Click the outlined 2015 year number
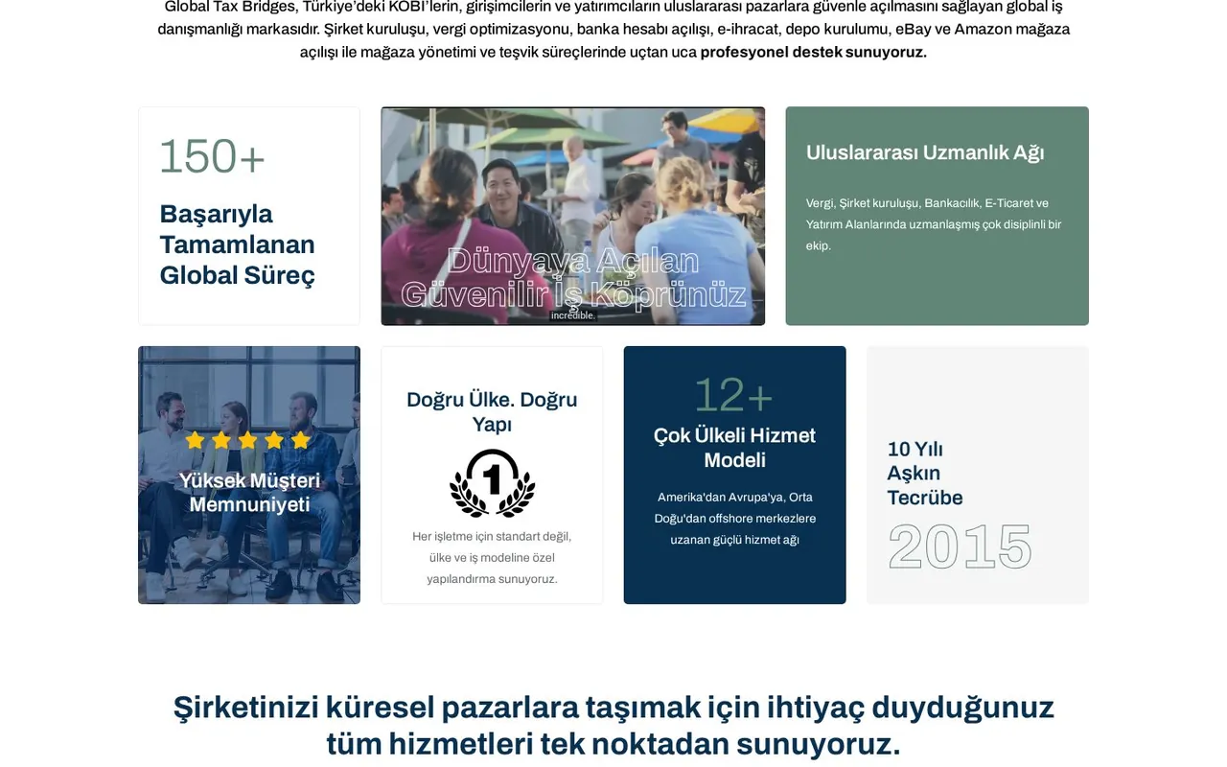The height and width of the screenshot is (767, 1227). (960, 547)
